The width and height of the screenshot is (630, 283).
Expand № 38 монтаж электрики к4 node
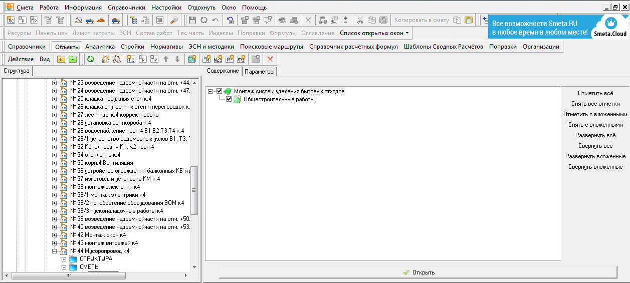coord(55,187)
